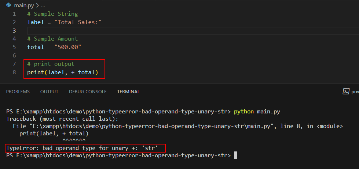This screenshot has width=359, height=169.
Task: Click the # Sample String comment
Action: [52, 14]
